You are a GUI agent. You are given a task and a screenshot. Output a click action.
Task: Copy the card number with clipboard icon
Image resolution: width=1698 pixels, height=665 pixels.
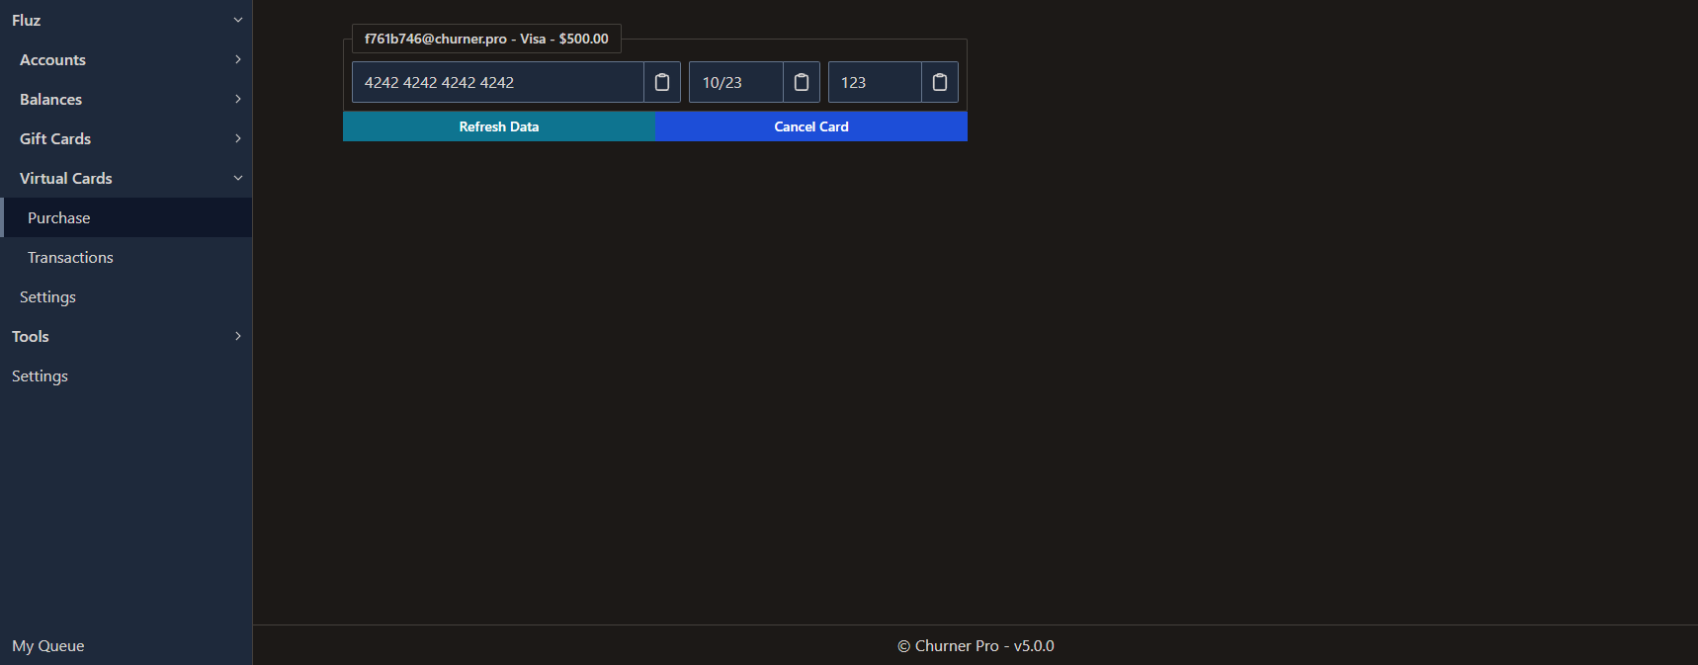(x=662, y=82)
